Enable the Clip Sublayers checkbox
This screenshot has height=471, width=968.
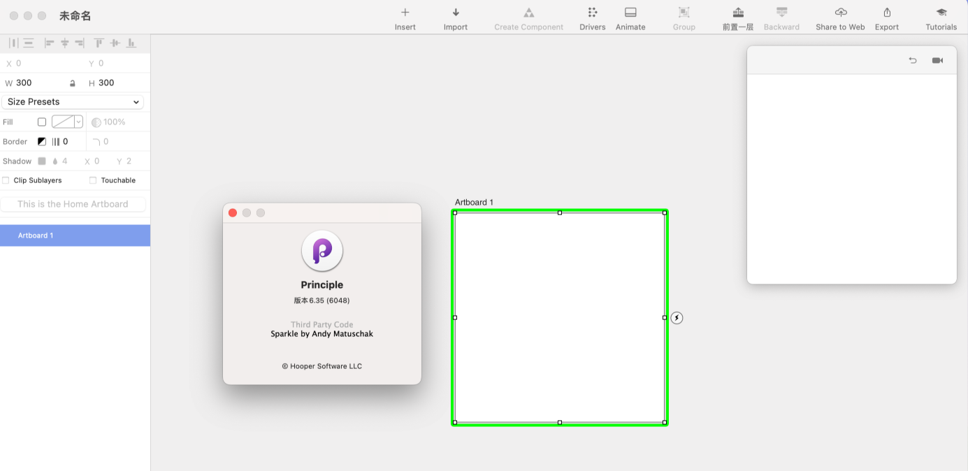point(6,180)
